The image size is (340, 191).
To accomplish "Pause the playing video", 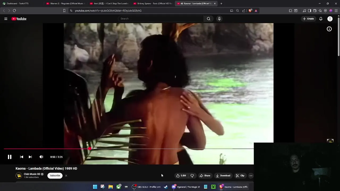I will pos(10,157).
